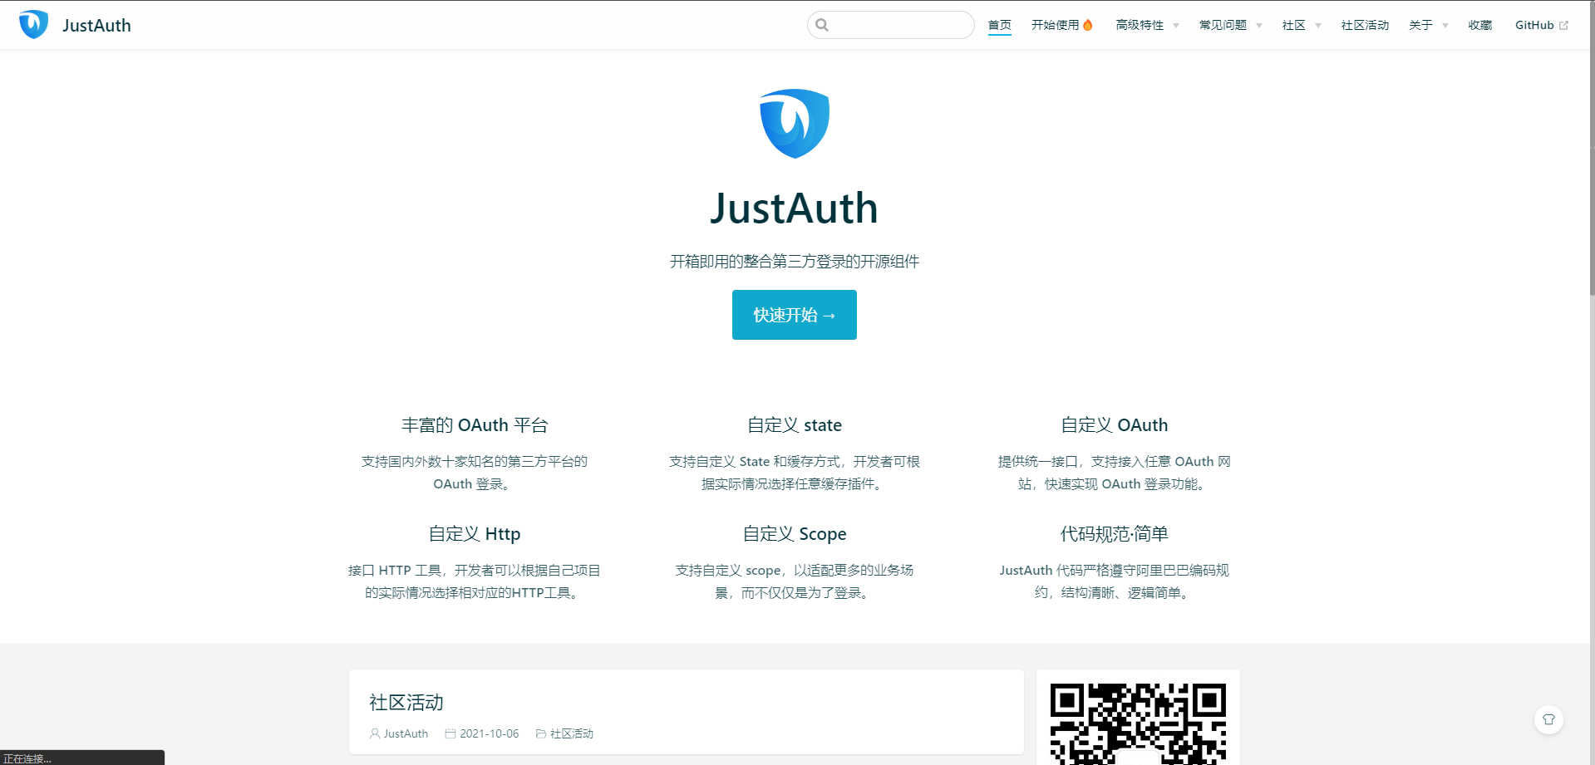Image resolution: width=1595 pixels, height=765 pixels.
Task: Select the 首页 navigation item
Action: [x=999, y=25]
